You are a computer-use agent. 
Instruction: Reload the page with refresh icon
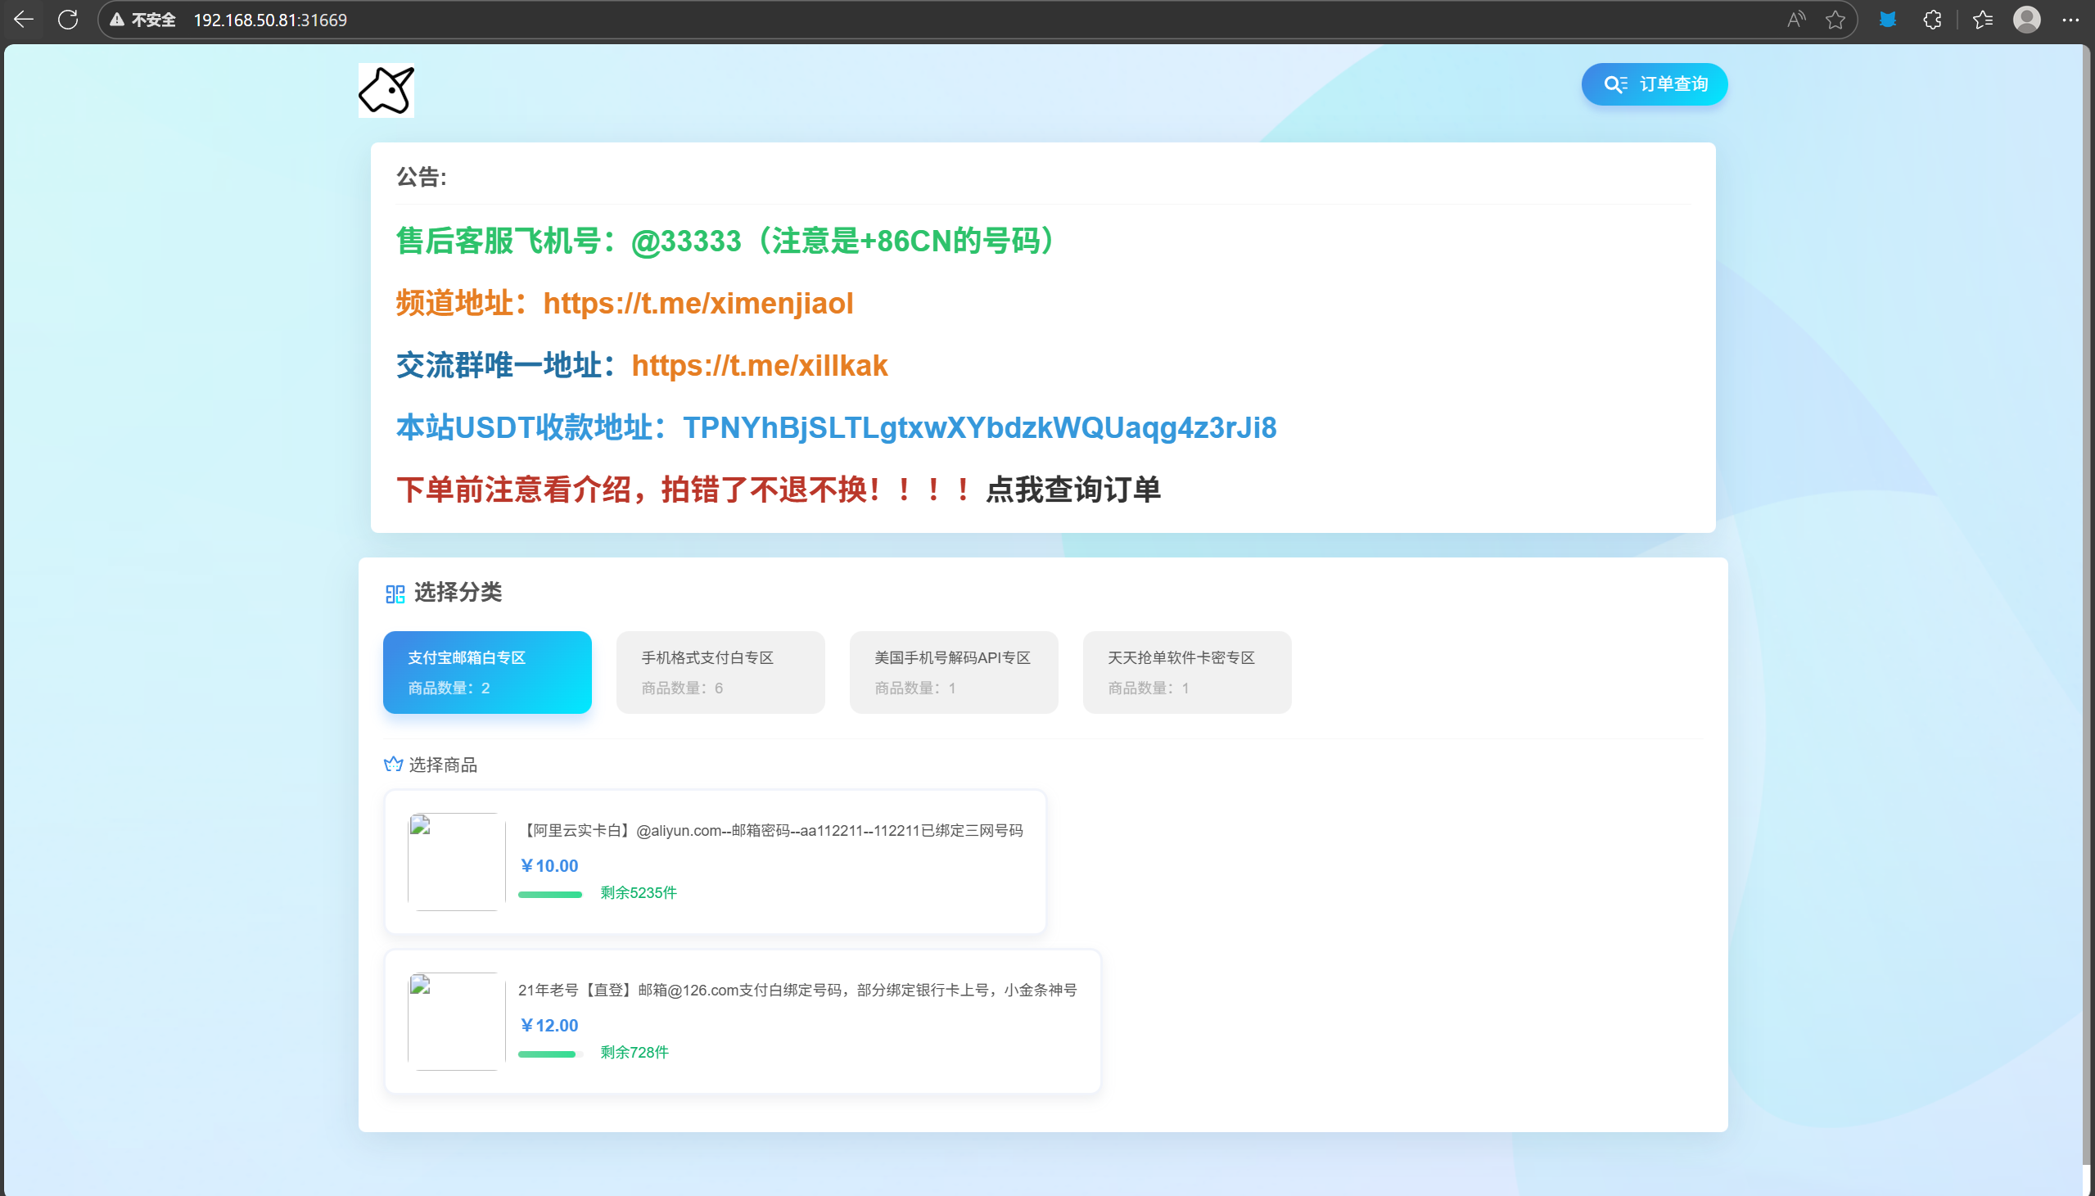68,20
